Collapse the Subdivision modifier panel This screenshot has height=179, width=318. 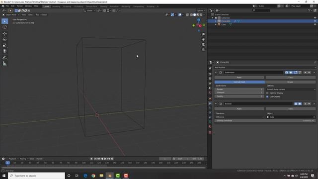(x=216, y=73)
